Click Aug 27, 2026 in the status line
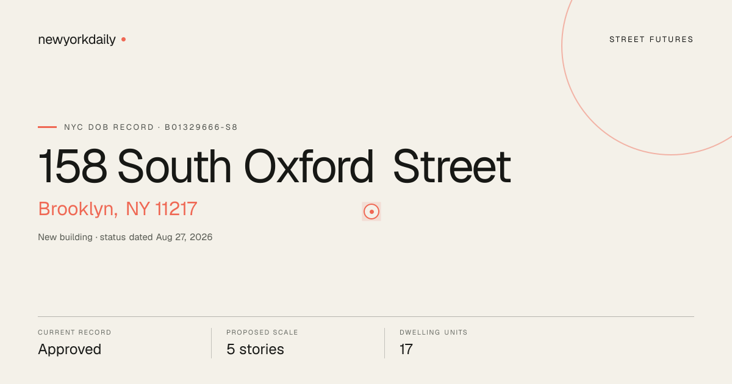 (184, 237)
